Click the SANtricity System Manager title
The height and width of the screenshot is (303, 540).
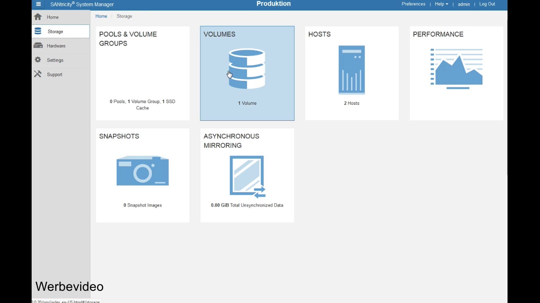coord(82,4)
